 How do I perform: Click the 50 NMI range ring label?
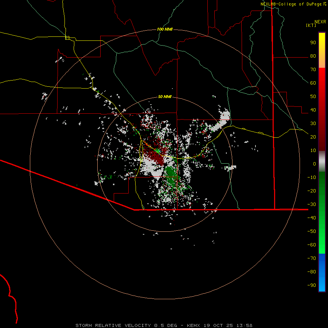tap(165, 97)
